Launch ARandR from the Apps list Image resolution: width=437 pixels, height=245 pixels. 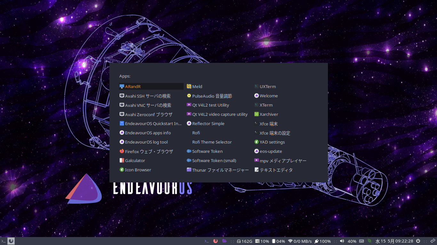click(151, 86)
